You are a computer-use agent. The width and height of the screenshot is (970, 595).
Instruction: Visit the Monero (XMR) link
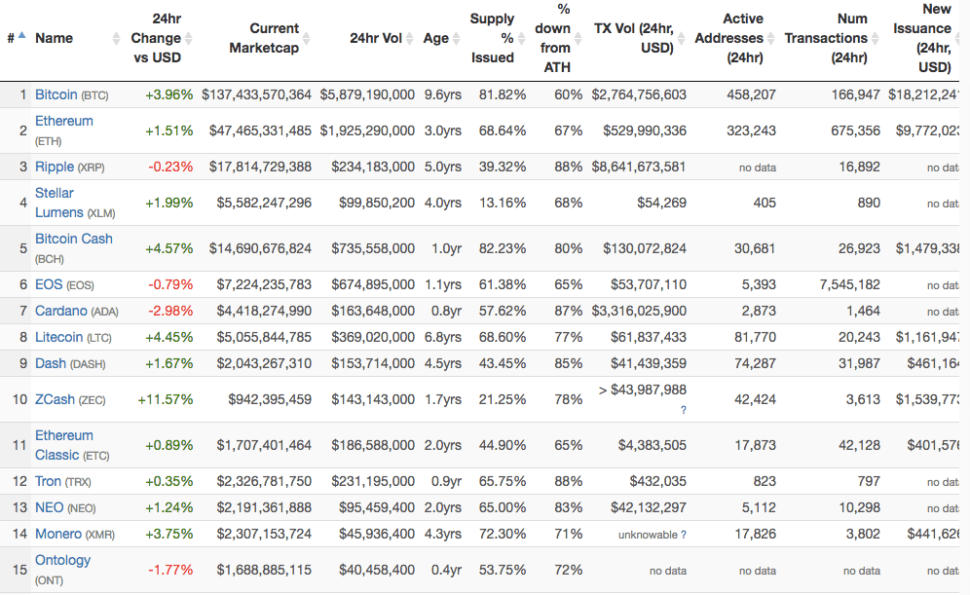[x=57, y=534]
